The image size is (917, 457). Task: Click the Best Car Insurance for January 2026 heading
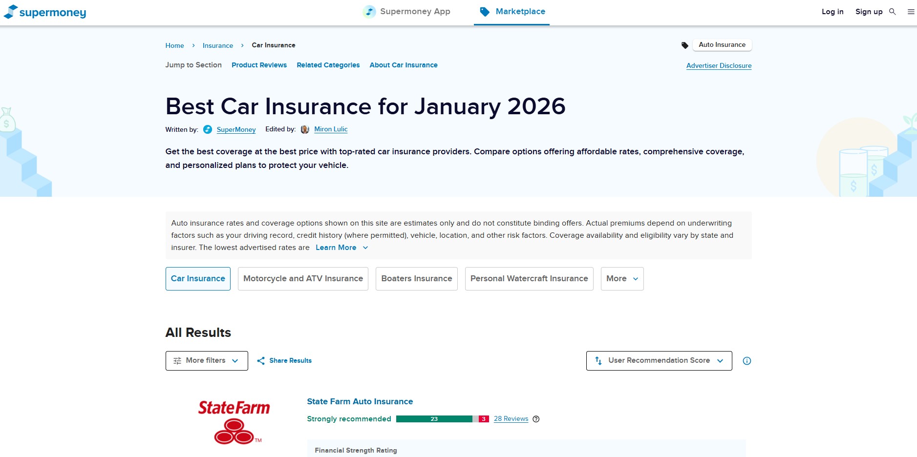click(365, 106)
